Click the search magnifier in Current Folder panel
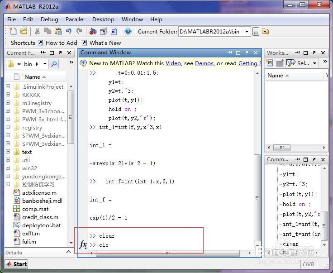Image resolution: width=333 pixels, height=273 pixels. pos(54,64)
